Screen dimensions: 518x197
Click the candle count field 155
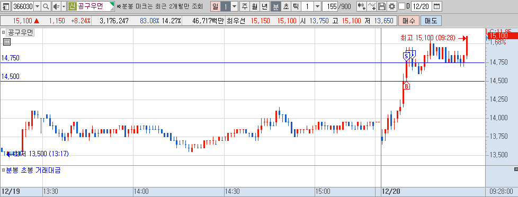click(x=331, y=6)
